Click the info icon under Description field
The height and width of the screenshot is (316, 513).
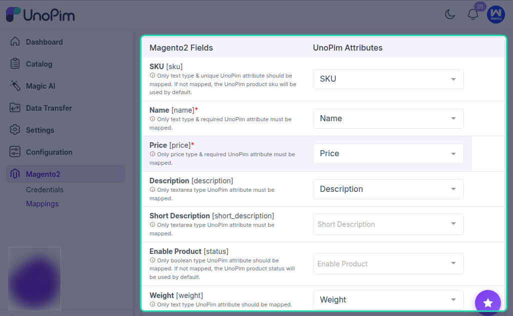click(x=152, y=189)
